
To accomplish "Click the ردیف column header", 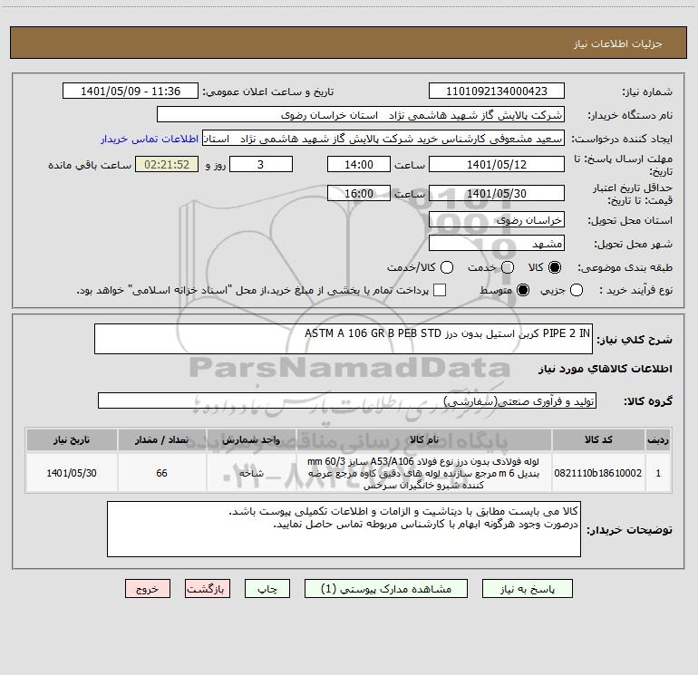I will click(658, 439).
